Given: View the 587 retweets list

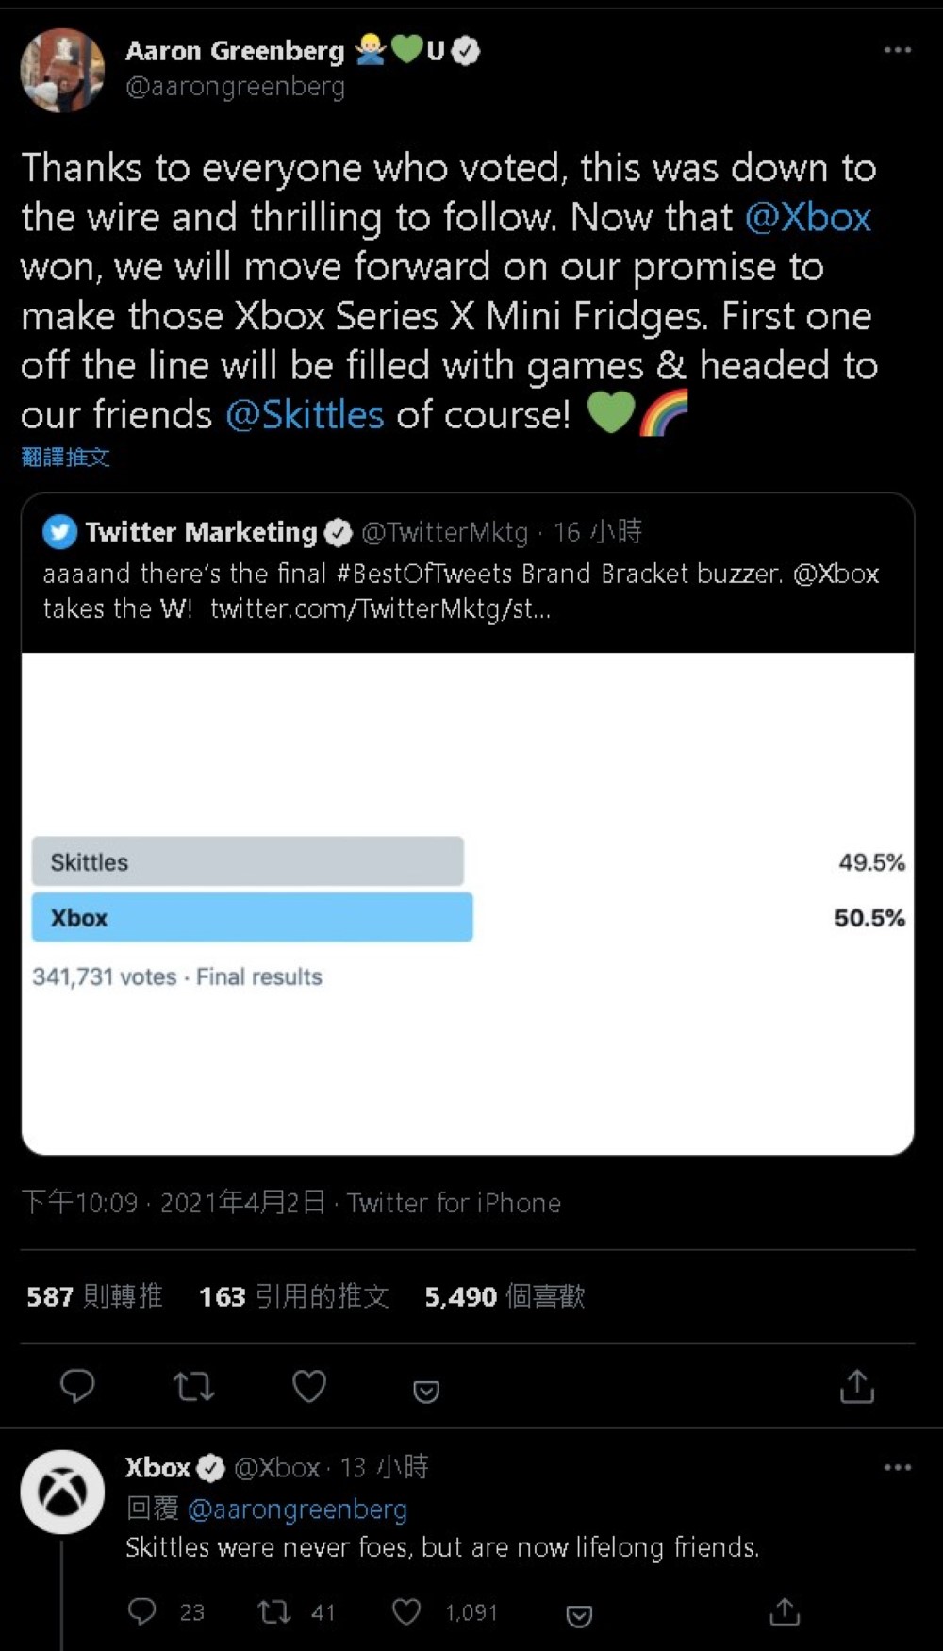Looking at the screenshot, I should point(94,1296).
